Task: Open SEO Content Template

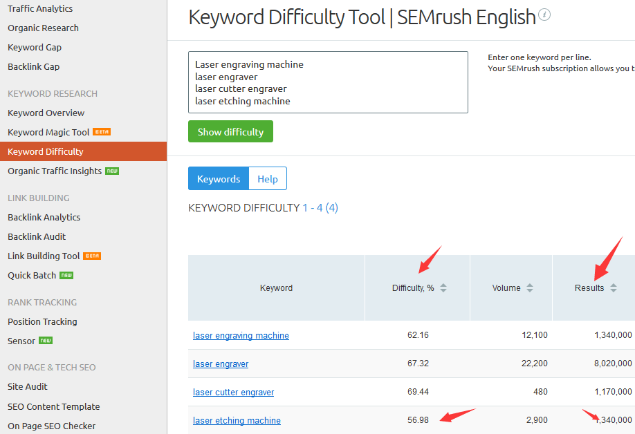Action: point(54,406)
